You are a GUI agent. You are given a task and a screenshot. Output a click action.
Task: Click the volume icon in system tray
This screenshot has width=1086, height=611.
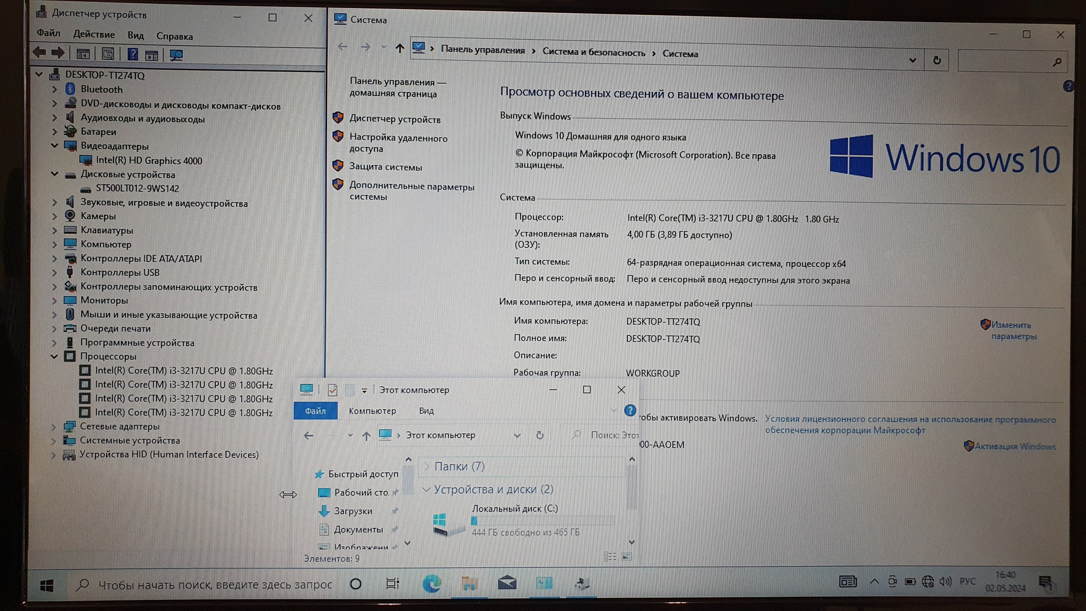945,582
